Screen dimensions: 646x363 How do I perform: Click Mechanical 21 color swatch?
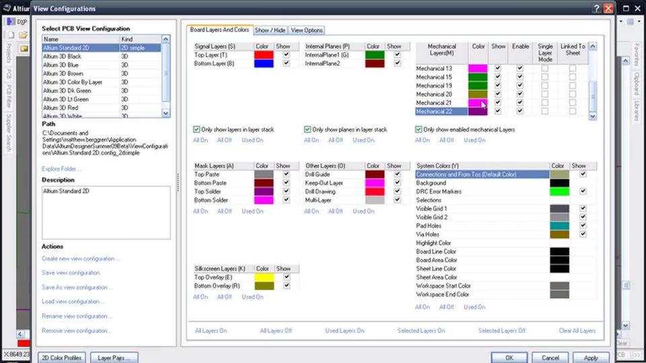tap(478, 102)
